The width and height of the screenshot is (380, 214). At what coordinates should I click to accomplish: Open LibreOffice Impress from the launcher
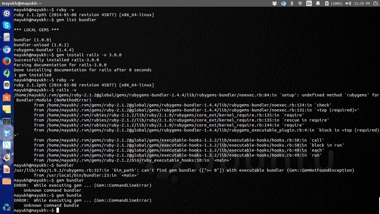coord(7,169)
